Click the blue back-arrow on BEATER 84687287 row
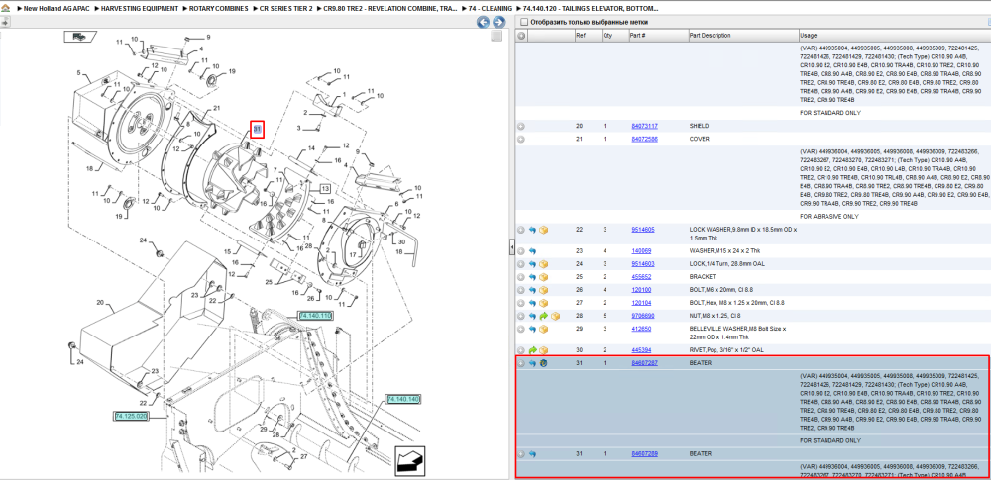 pos(532,363)
